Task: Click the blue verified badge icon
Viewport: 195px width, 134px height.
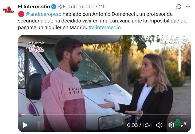Action: [54, 7]
